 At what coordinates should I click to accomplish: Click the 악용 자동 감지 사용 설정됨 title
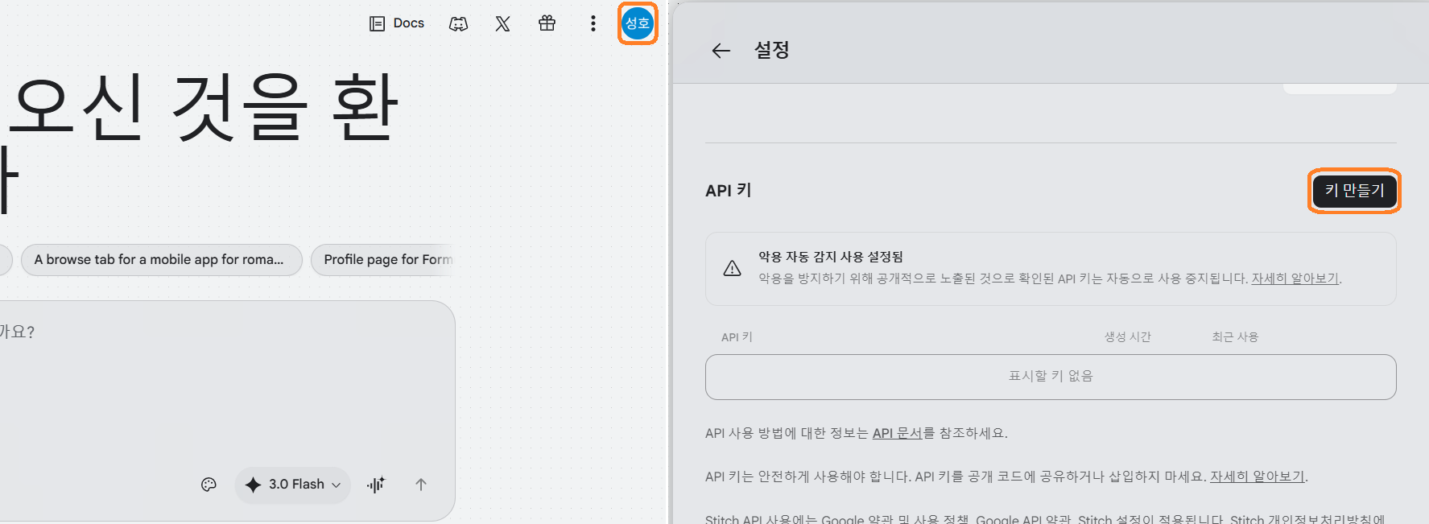tap(831, 257)
